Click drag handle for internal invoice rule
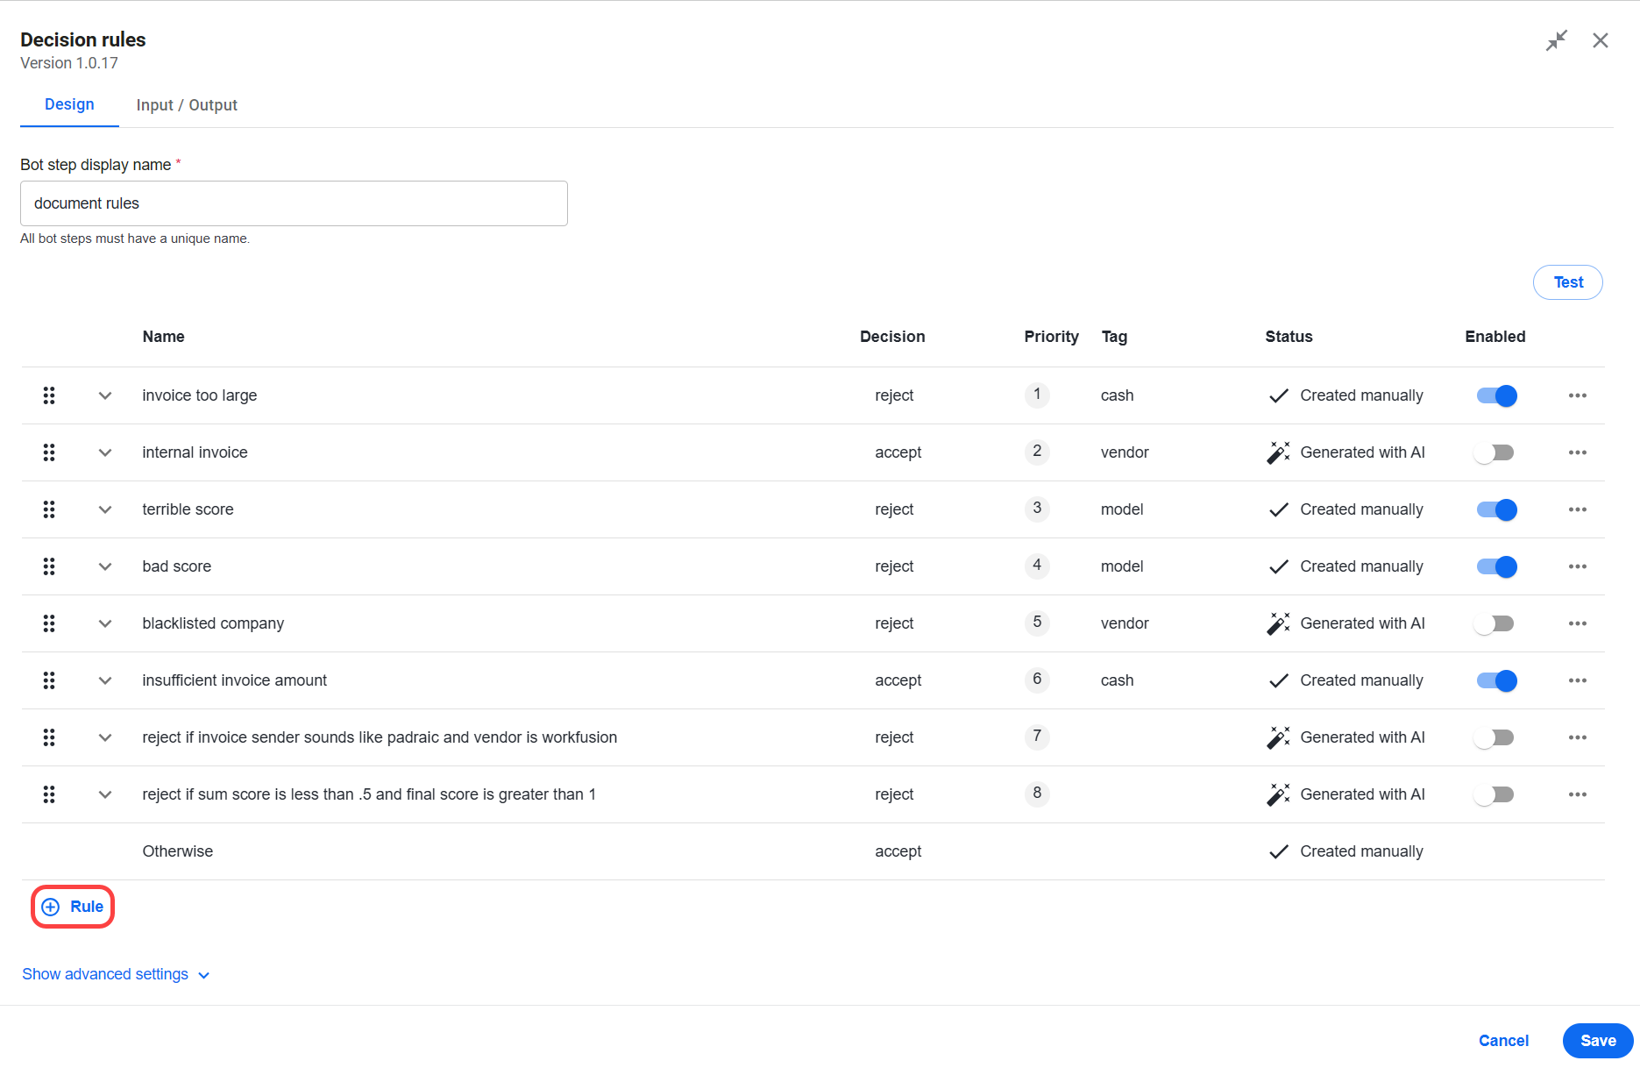1640x1075 pixels. pos(49,452)
